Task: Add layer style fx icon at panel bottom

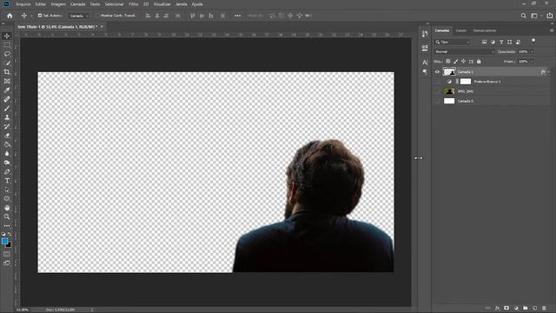Action: pyautogui.click(x=498, y=308)
